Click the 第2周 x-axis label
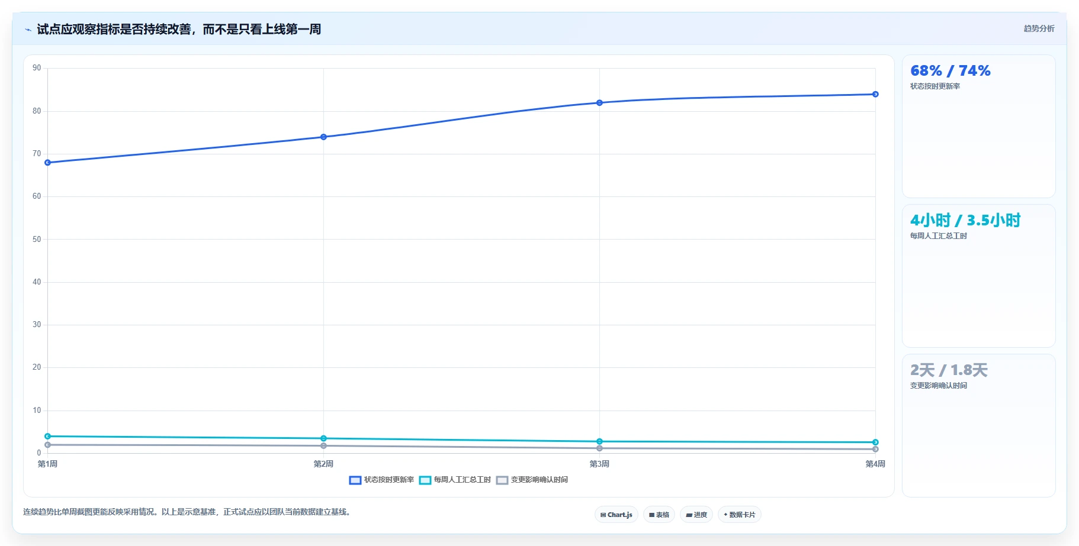1079x546 pixels. pos(323,464)
